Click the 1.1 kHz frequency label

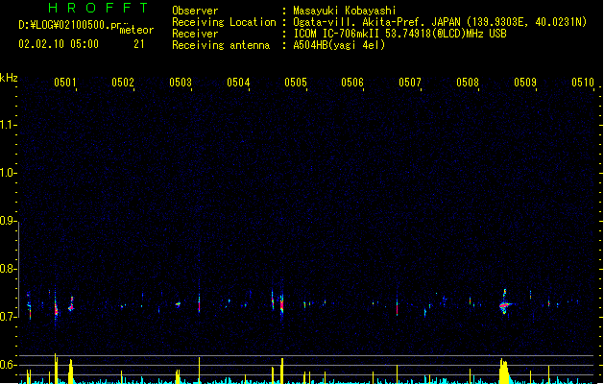[x=7, y=125]
